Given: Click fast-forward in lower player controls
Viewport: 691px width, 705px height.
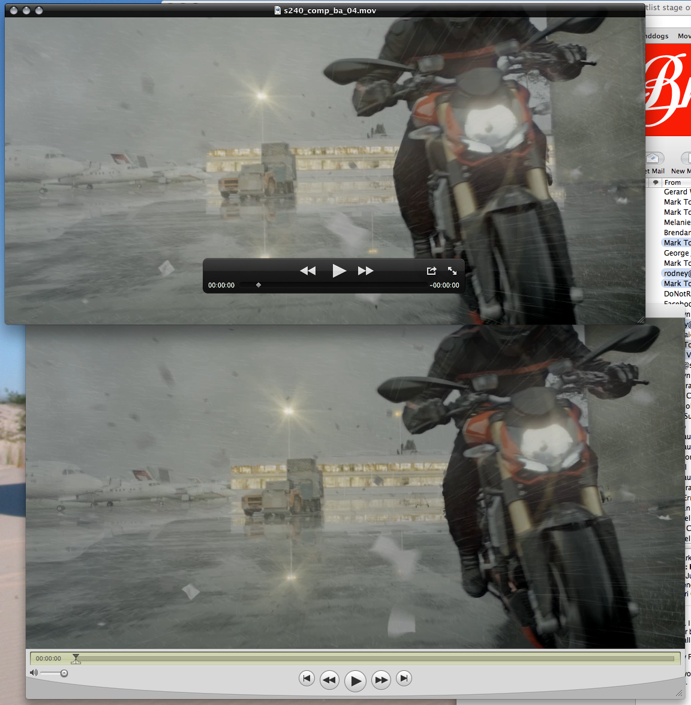Looking at the screenshot, I should click(381, 680).
